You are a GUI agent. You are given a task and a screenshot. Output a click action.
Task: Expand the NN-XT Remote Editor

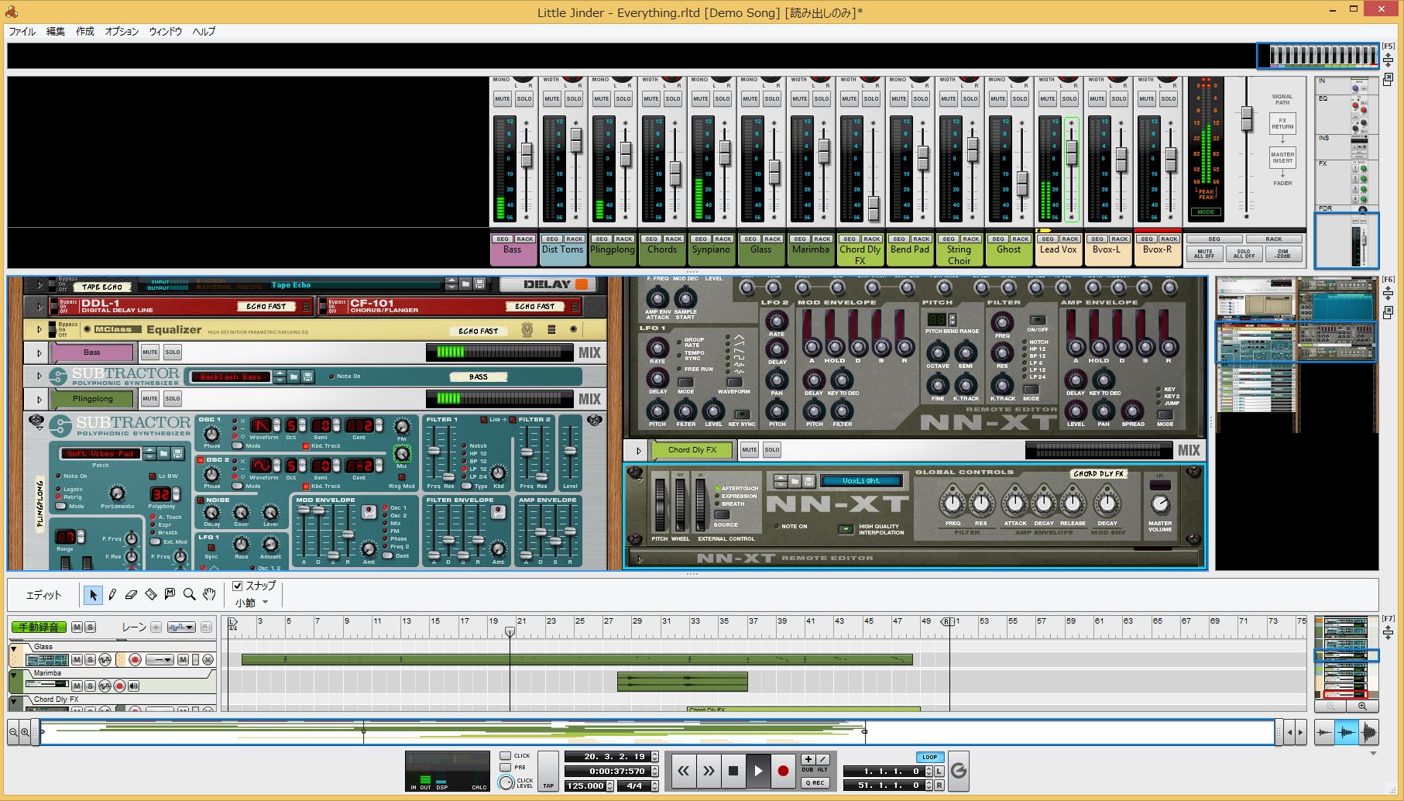[640, 559]
